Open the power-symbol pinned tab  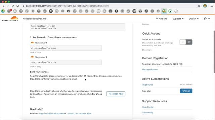[x=21, y=11]
